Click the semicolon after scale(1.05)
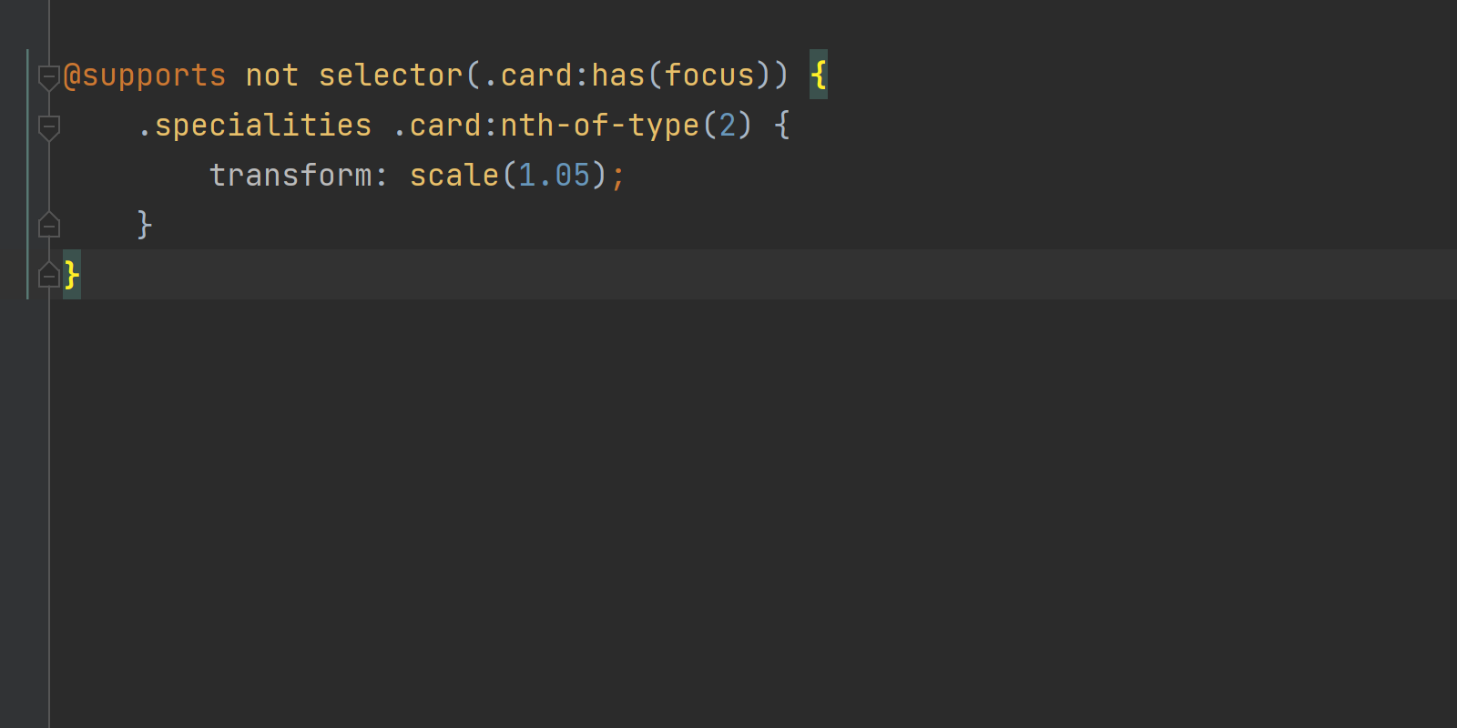The width and height of the screenshot is (1457, 728). click(x=618, y=177)
